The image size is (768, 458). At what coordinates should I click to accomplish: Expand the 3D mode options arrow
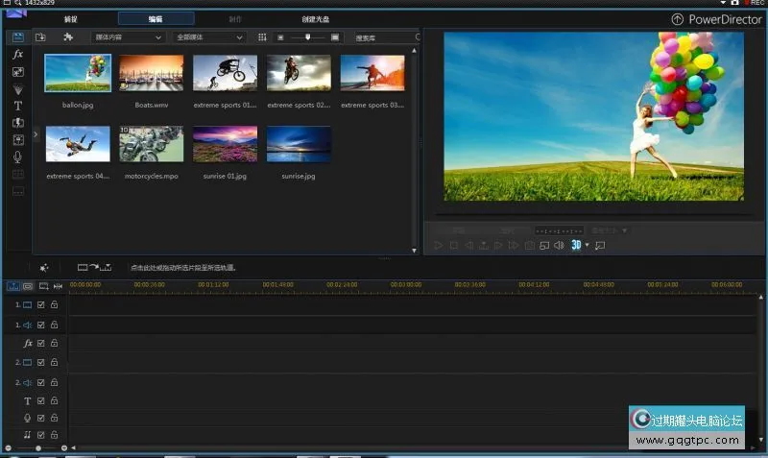588,246
